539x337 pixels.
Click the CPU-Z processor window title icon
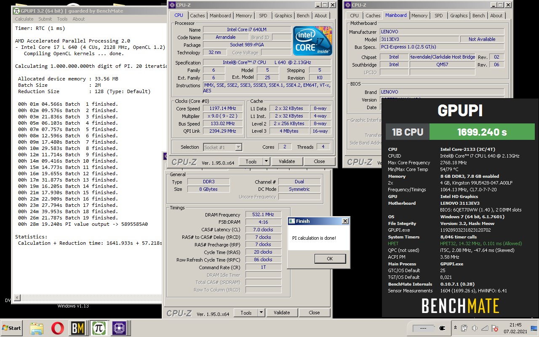click(172, 5)
